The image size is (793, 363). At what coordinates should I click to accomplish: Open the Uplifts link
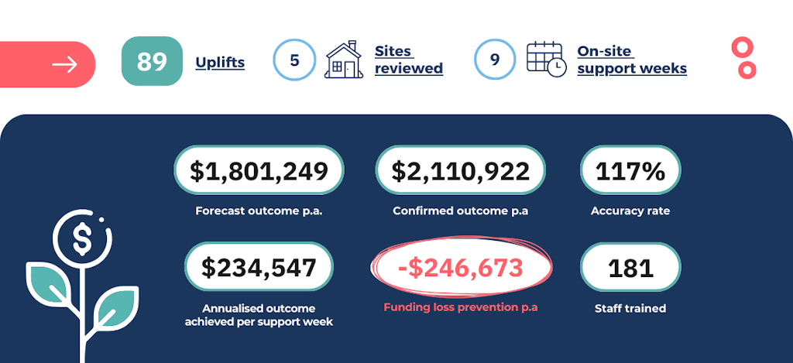[220, 62]
